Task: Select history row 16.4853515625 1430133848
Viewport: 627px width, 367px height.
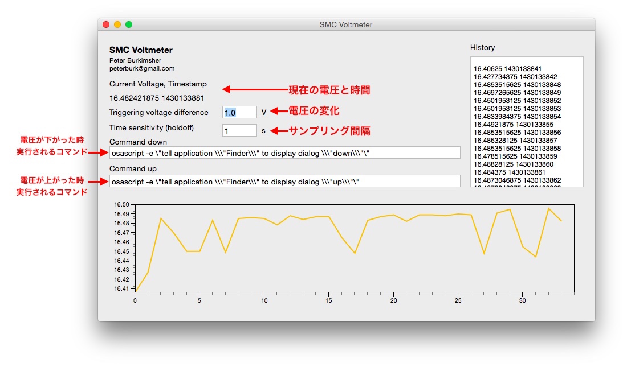Action: (517, 85)
